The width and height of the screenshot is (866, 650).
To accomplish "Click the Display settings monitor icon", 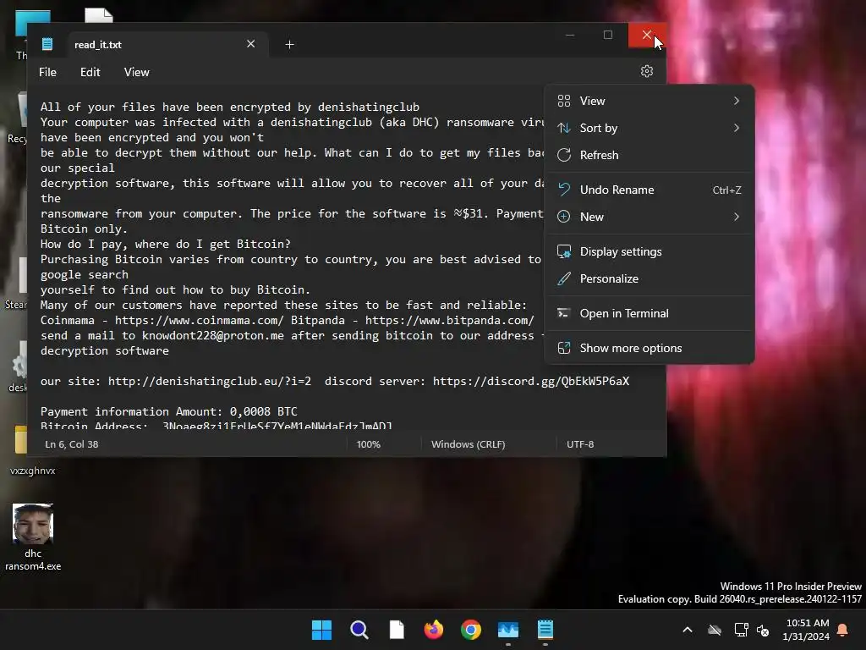I will 564,251.
